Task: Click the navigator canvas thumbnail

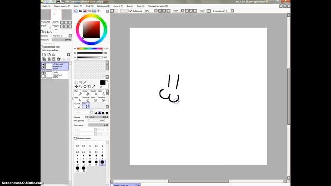Action: (x=56, y=14)
